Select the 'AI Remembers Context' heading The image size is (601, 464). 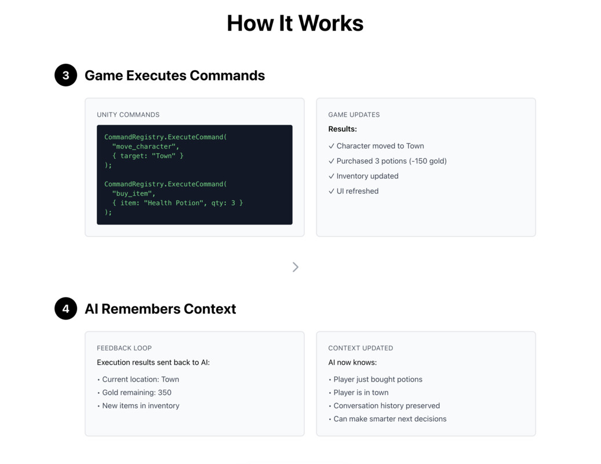tap(161, 309)
